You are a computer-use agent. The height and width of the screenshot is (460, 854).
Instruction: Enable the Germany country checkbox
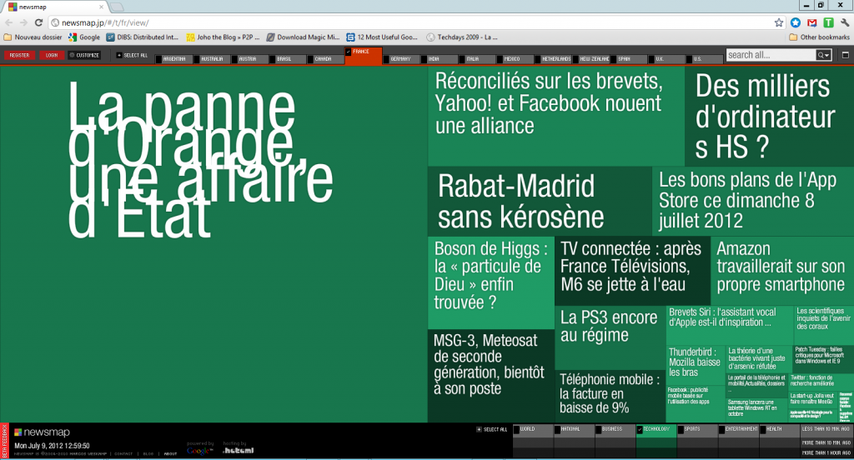(x=386, y=59)
